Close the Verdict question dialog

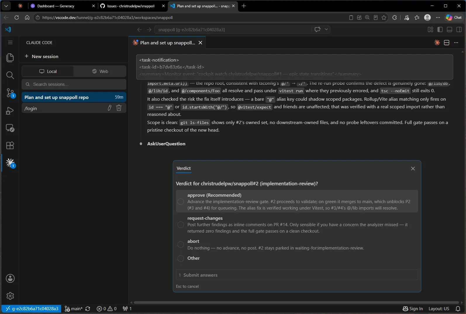click(x=413, y=168)
